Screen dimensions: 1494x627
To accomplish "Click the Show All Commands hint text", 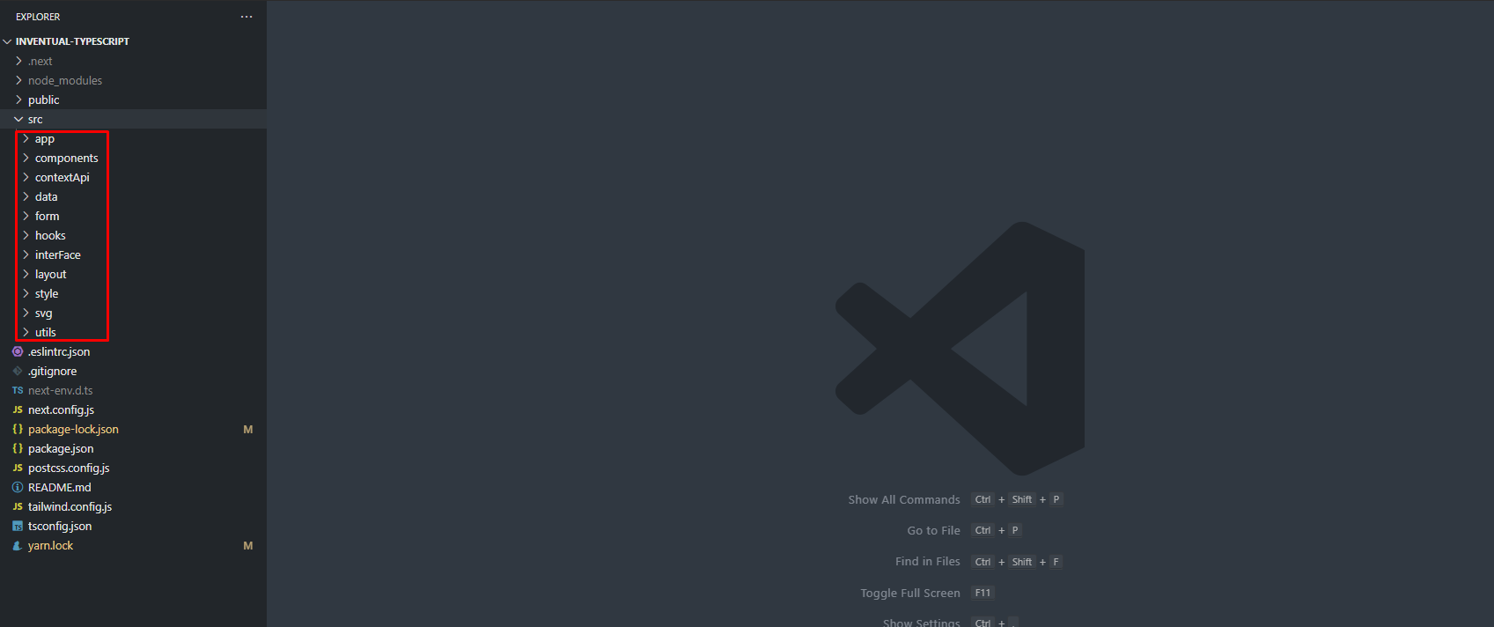I will 904,499.
